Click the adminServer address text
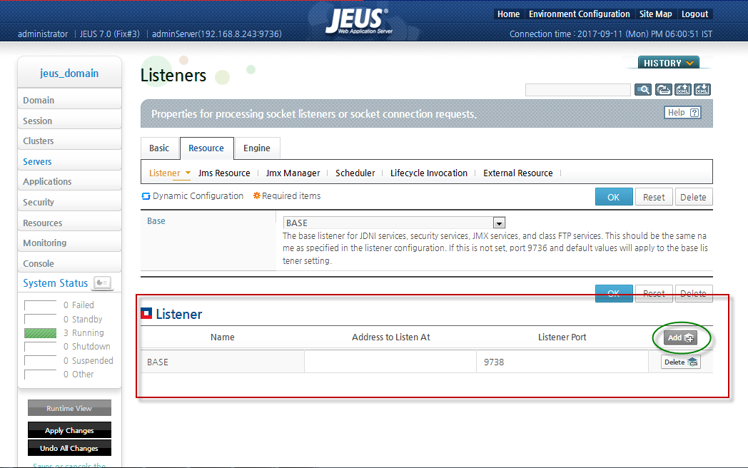Image resolution: width=748 pixels, height=468 pixels. point(216,34)
